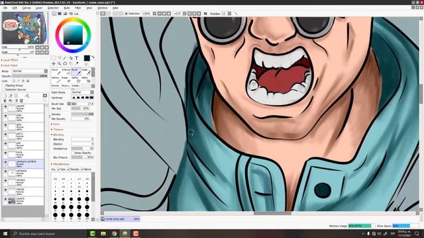The height and width of the screenshot is (238, 424).
Task: Swap foreground and background colors
Action: (x=93, y=58)
